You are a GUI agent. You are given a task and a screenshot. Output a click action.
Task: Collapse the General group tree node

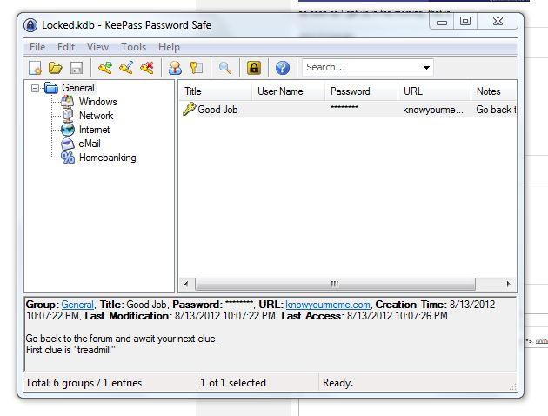[x=35, y=88]
